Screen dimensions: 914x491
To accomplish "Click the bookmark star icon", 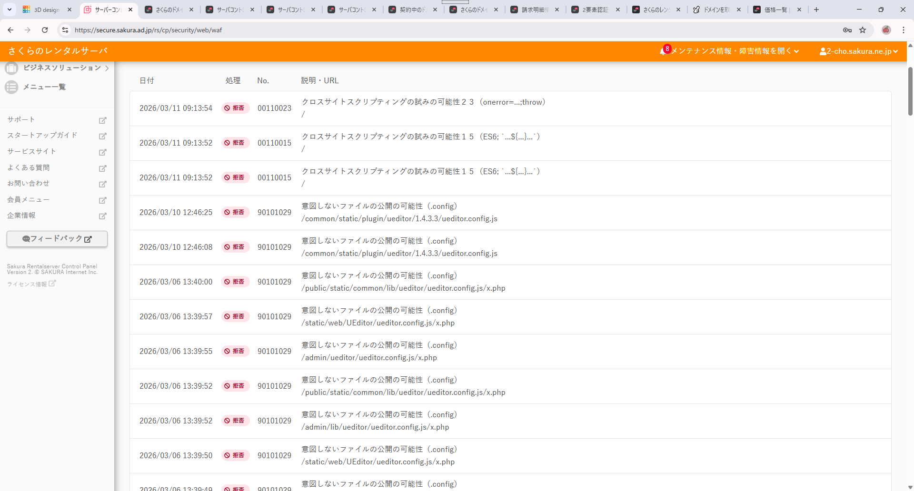I will (863, 30).
